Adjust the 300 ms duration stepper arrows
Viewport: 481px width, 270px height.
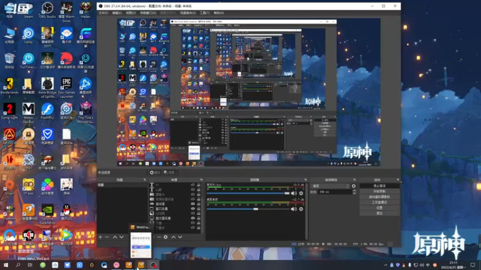pos(354,192)
